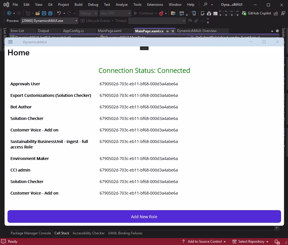
Task: Open the Output tab
Action: tap(43, 31)
